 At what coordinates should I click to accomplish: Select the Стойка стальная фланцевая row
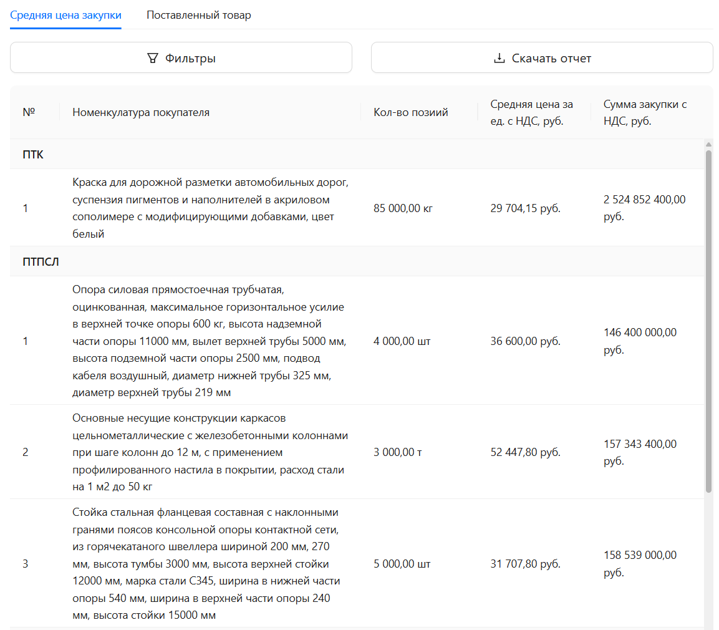tap(357, 563)
